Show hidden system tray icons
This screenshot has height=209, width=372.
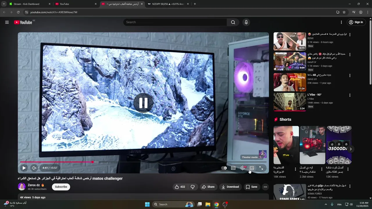[326, 204]
